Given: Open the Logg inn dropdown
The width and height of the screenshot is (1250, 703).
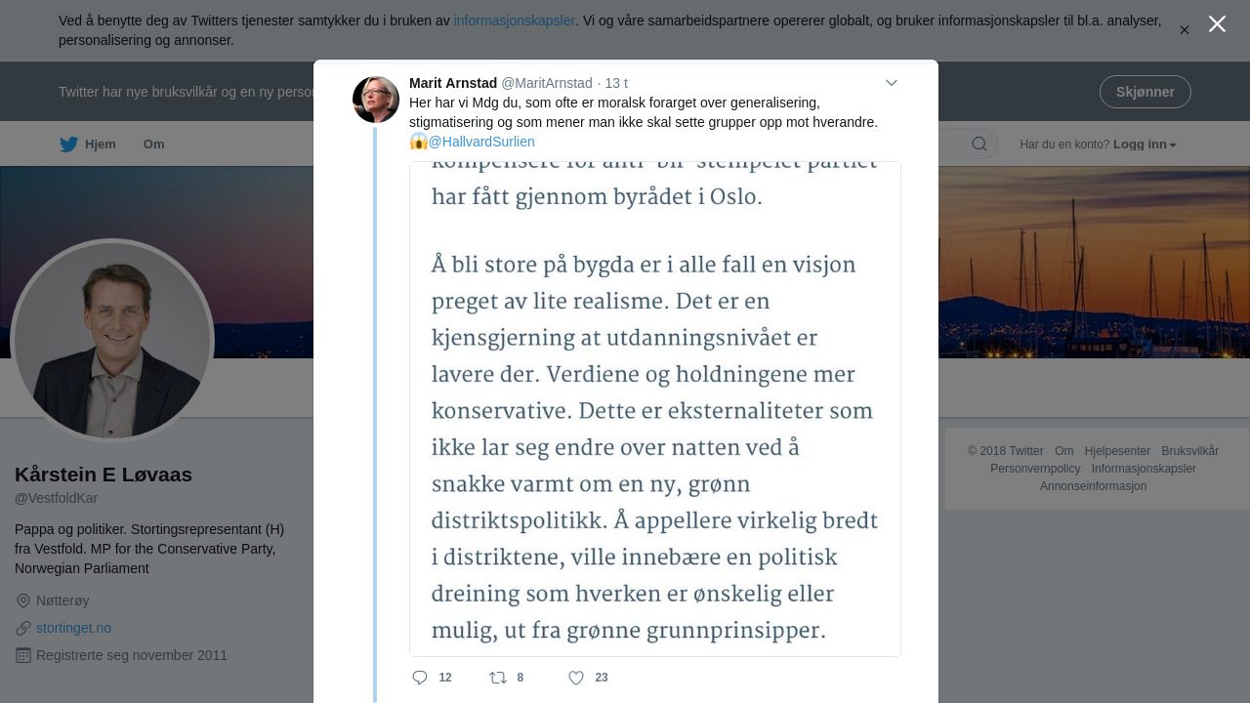Looking at the screenshot, I should tap(1145, 145).
